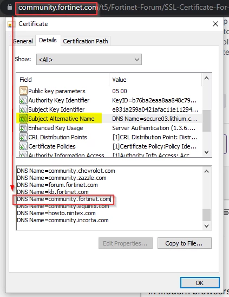Select the Subject Alternative Name icon
Viewport: 229px width, 297px height.
(x=23, y=119)
